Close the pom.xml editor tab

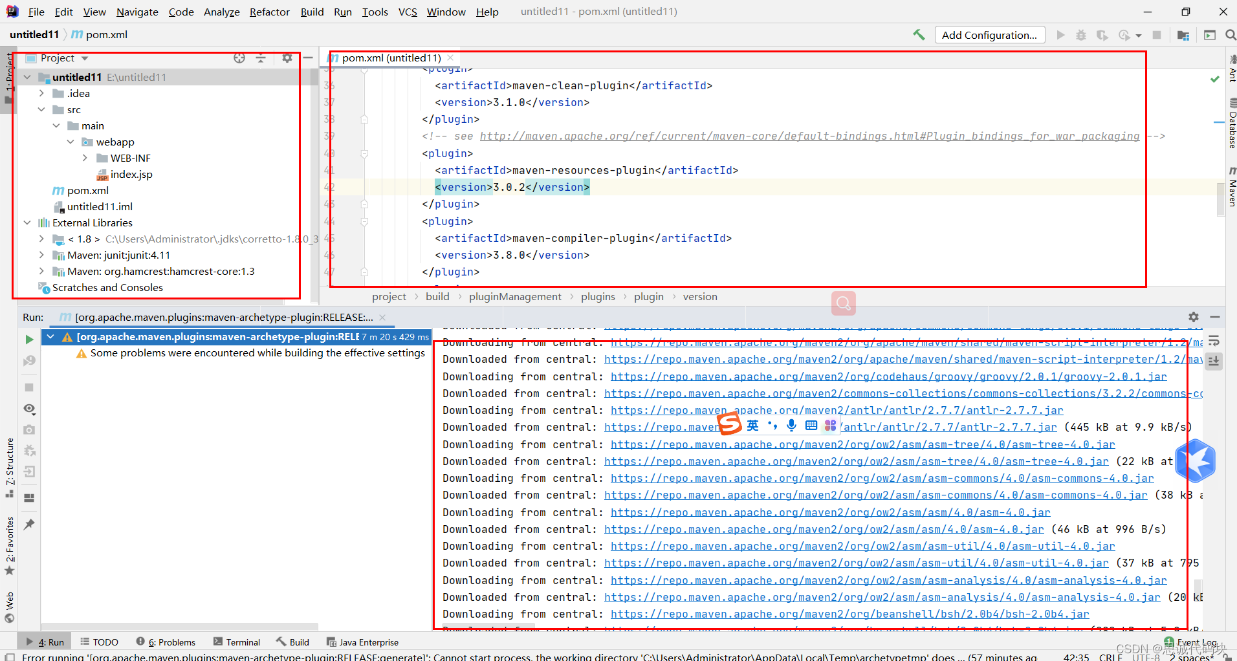[x=450, y=58]
